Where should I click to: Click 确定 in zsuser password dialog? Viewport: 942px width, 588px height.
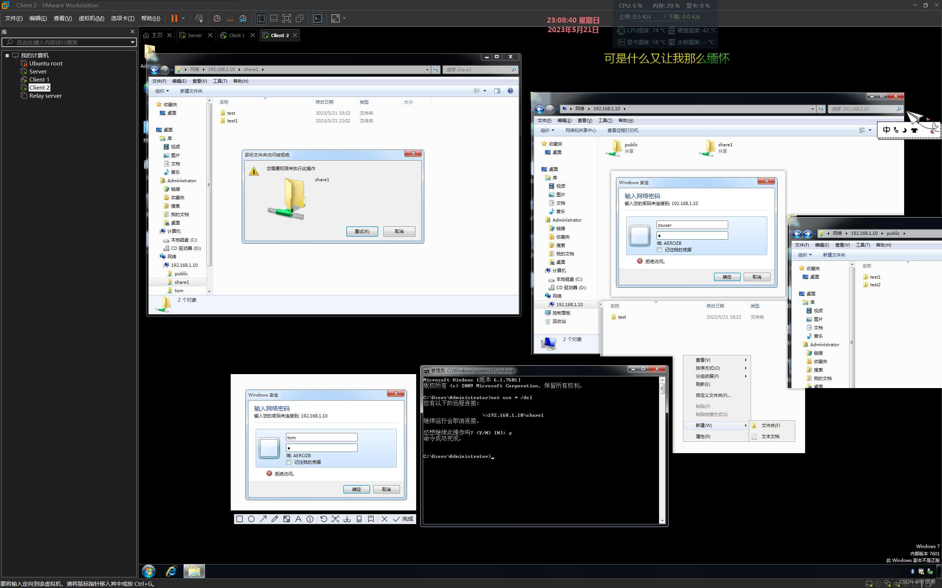click(727, 277)
